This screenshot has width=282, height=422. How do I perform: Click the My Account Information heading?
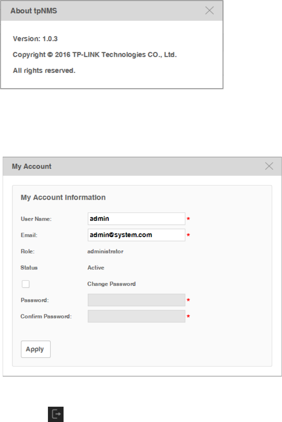63,197
